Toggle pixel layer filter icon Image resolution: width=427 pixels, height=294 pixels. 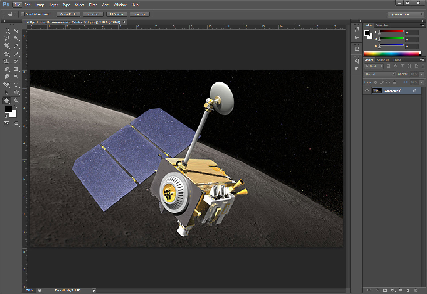point(388,66)
